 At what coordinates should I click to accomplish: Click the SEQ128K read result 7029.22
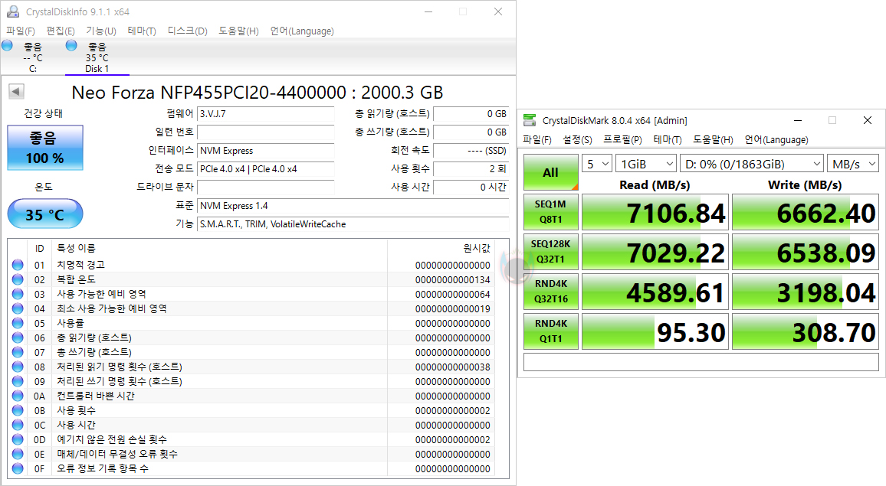click(x=655, y=252)
